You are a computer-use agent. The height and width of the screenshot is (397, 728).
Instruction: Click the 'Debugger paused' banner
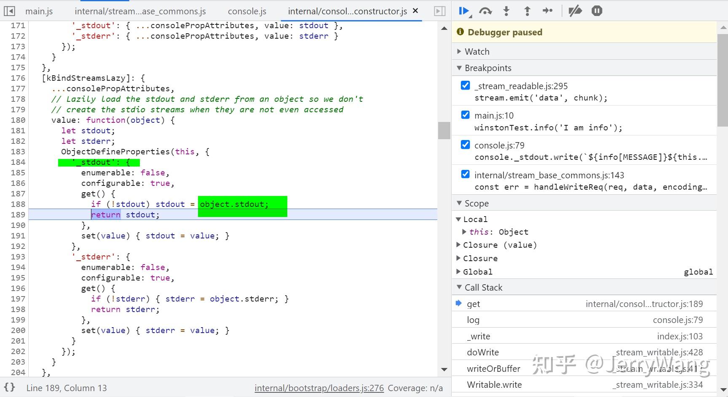pyautogui.click(x=584, y=32)
